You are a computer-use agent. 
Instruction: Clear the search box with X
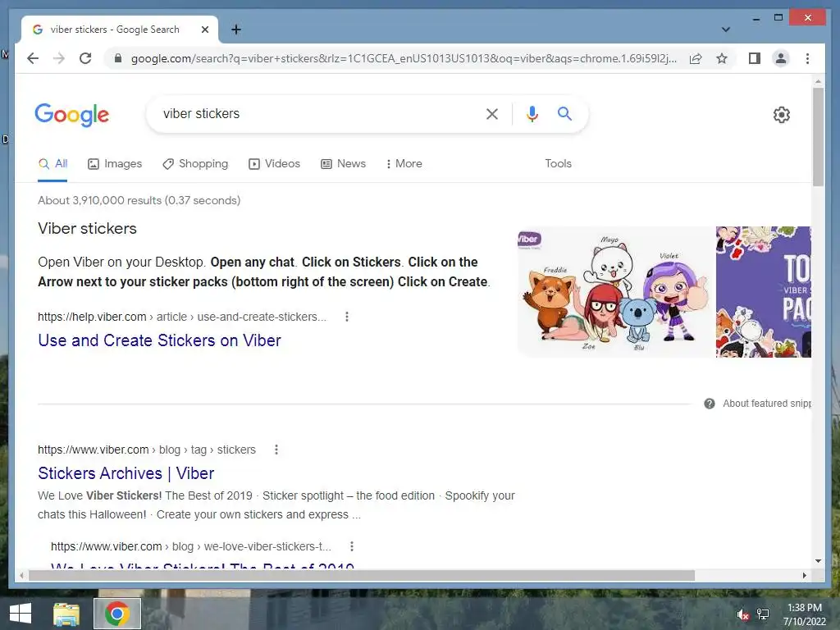coord(492,113)
